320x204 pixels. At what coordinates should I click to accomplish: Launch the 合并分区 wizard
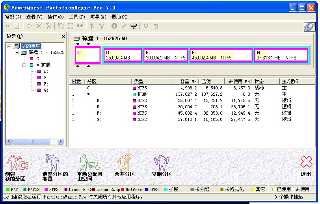pyautogui.click(x=125, y=165)
